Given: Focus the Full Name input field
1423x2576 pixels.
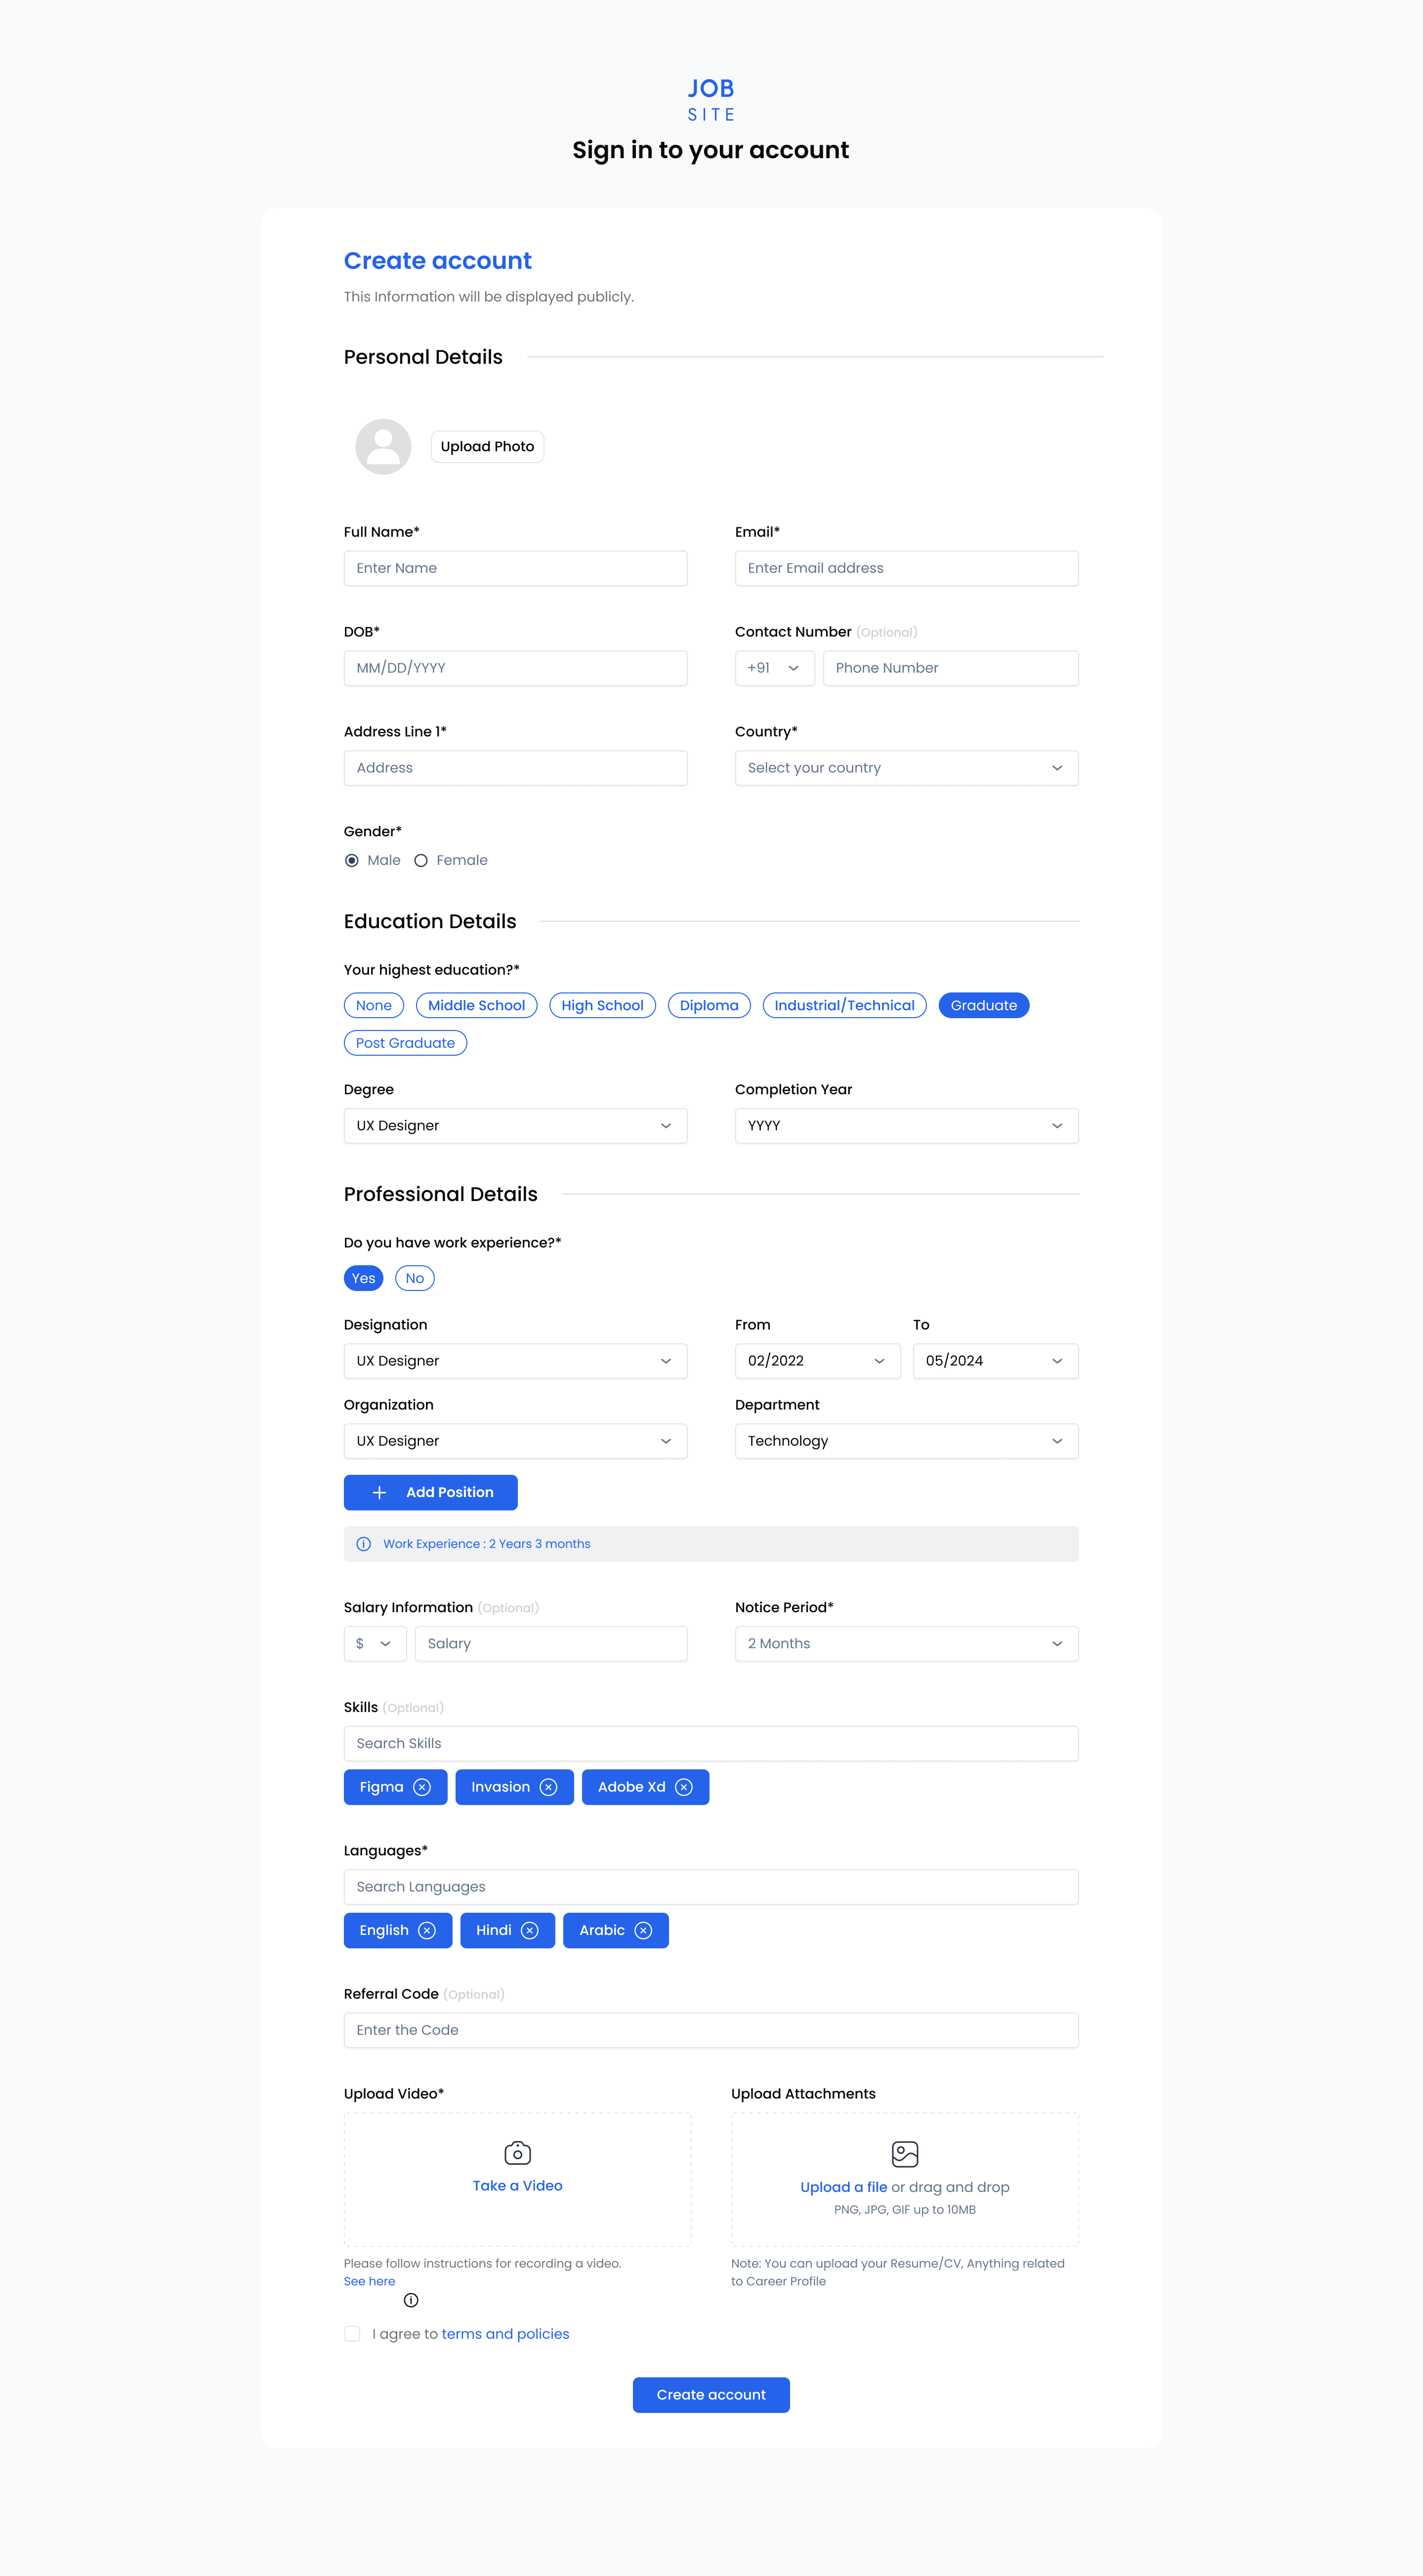Looking at the screenshot, I should pos(515,568).
